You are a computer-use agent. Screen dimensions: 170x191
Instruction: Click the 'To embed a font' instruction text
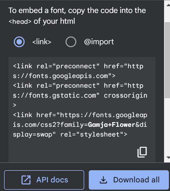[x=77, y=11]
